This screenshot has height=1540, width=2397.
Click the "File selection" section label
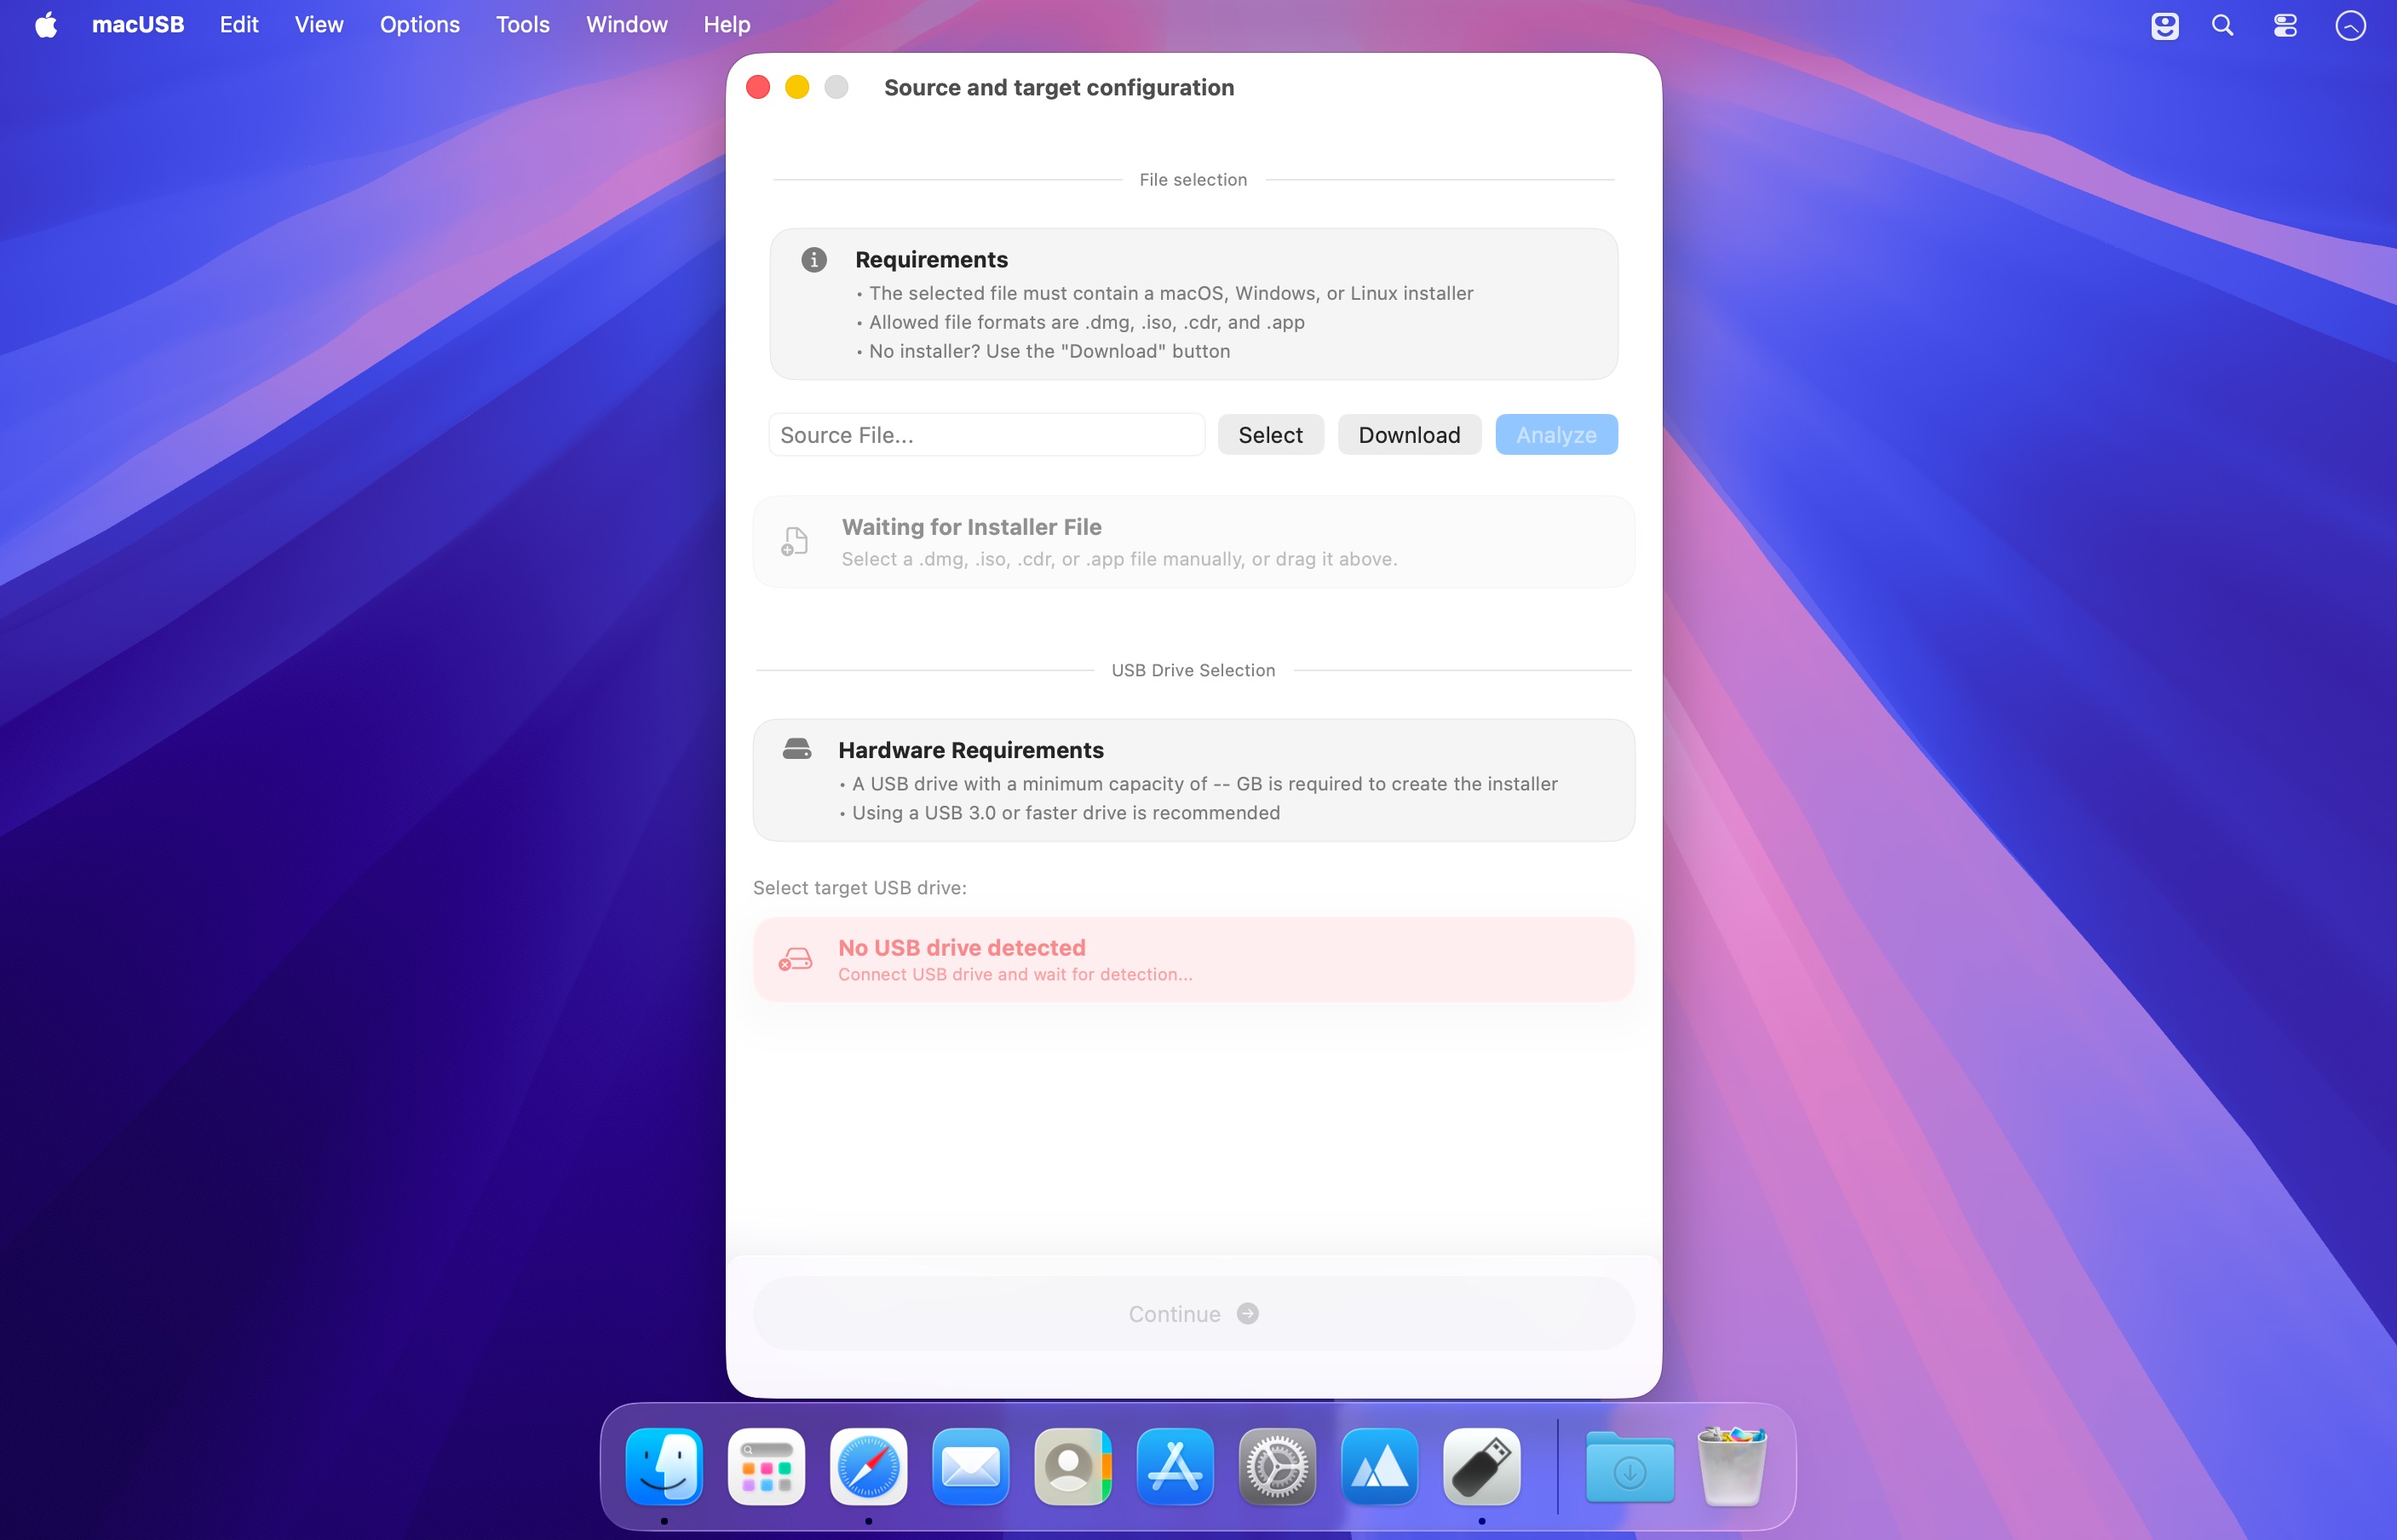click(x=1193, y=180)
